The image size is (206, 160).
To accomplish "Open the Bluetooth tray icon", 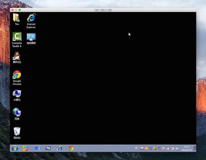I will click(x=150, y=148).
